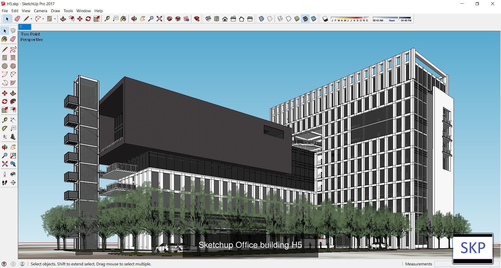Viewport: 501px width, 268px height.
Task: Select the Rectangle shapes tool in top toolbar
Action: (x=49, y=19)
